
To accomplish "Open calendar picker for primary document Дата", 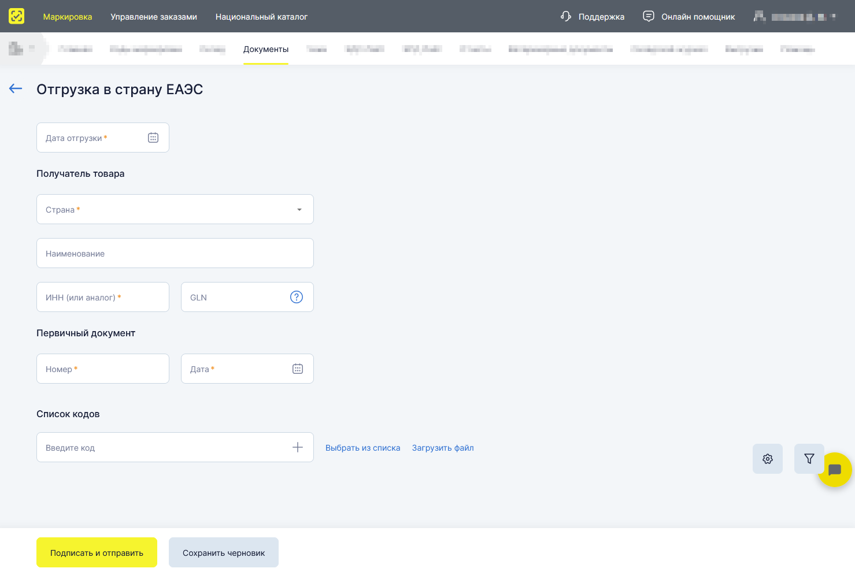I will (x=298, y=369).
